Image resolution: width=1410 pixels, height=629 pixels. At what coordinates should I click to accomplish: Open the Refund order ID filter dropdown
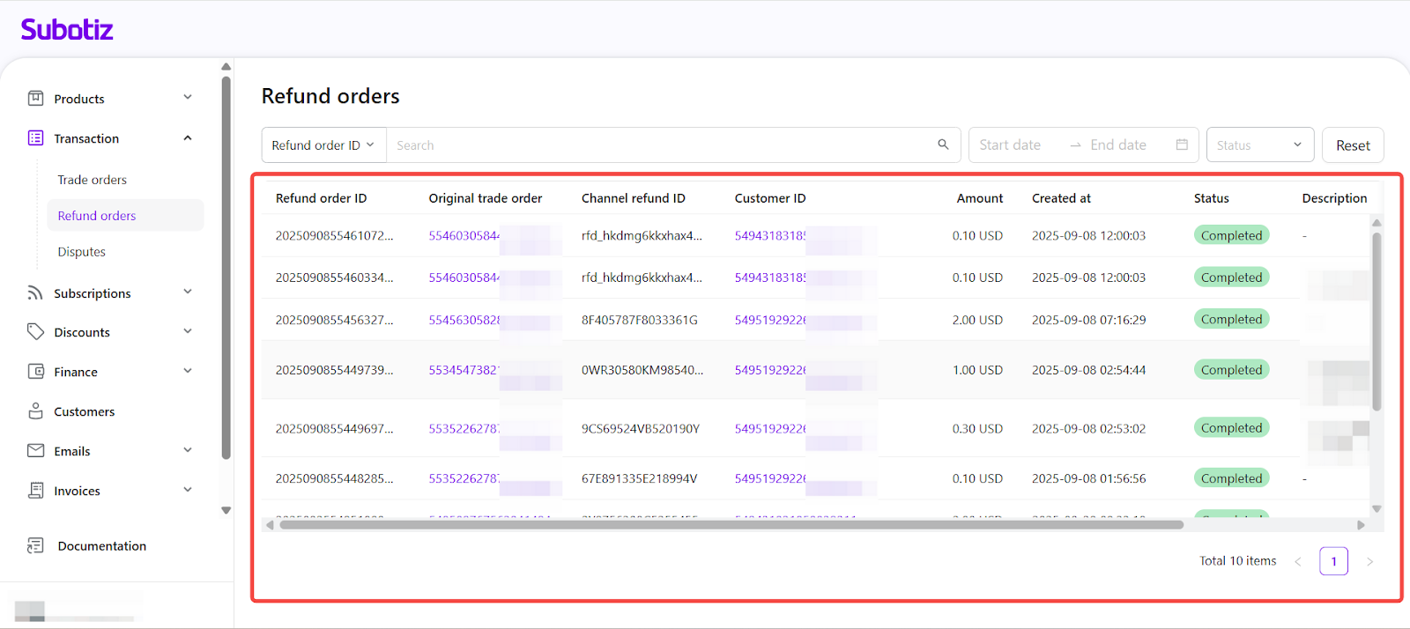pyautogui.click(x=323, y=145)
